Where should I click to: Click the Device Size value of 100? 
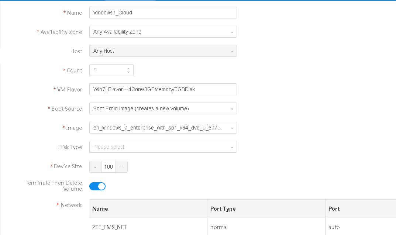(109, 166)
